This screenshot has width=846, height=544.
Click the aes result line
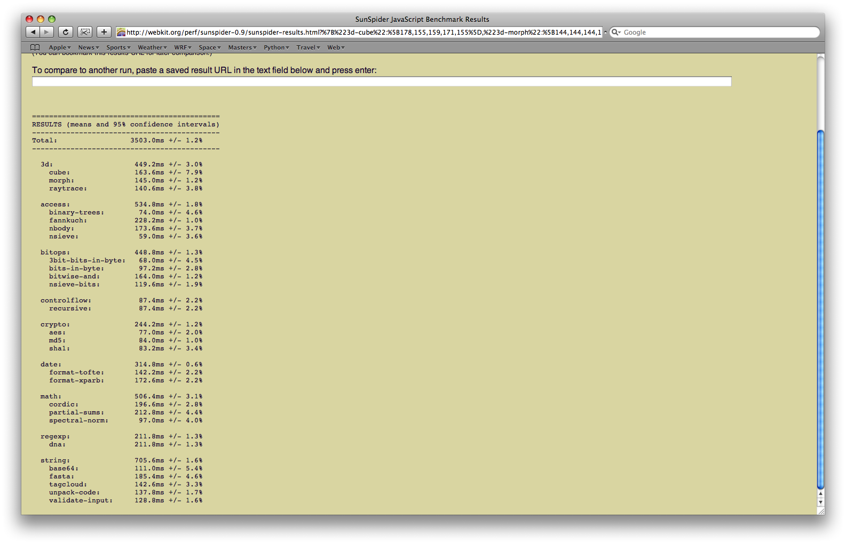pos(126,333)
